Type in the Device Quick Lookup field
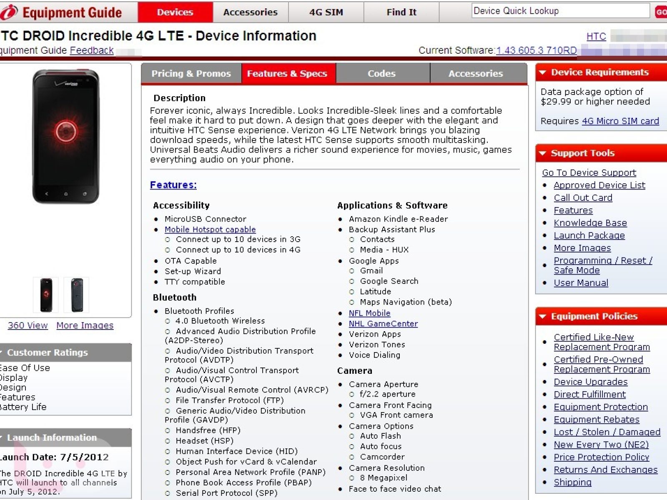 [560, 11]
